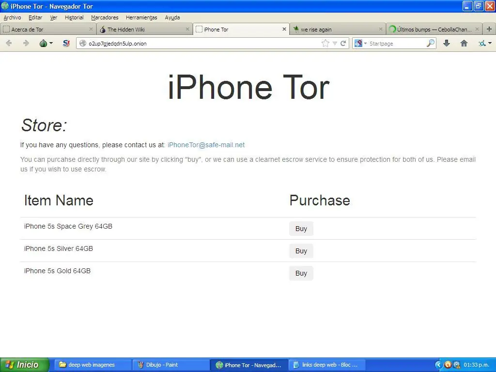
Task: Switch to we rise again tab
Action: coord(337,29)
